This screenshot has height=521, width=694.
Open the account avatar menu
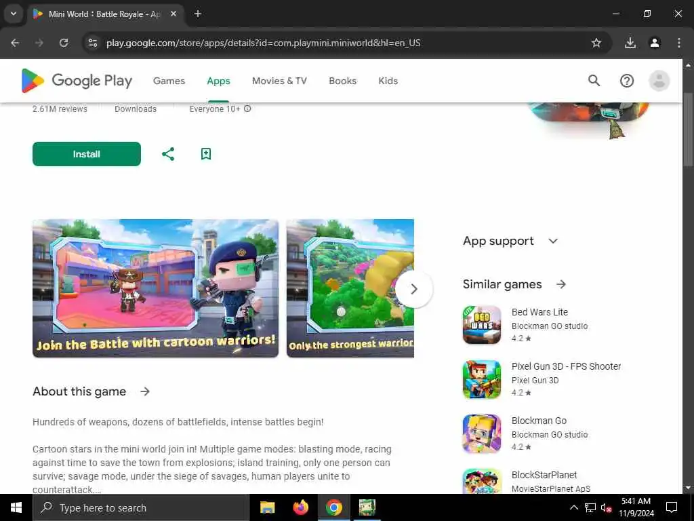(659, 81)
